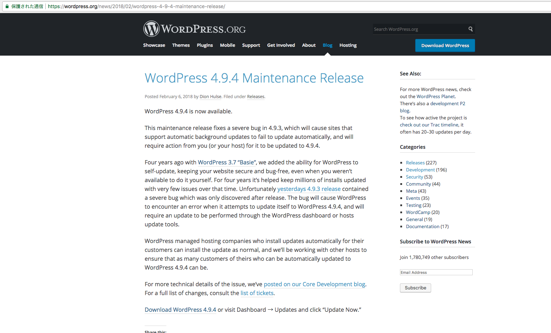Click the Releases filed-under link

256,97
